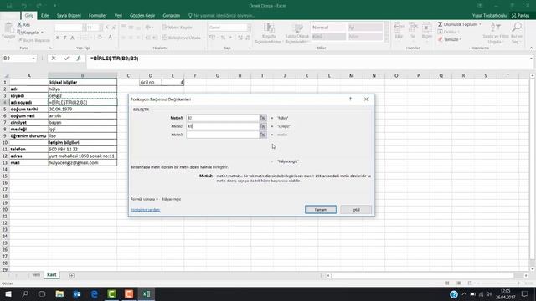Screen dimensions: 536x301
Task: Open the Otomatik Toplam dropdown arrow
Action: pyautogui.click(x=480, y=24)
